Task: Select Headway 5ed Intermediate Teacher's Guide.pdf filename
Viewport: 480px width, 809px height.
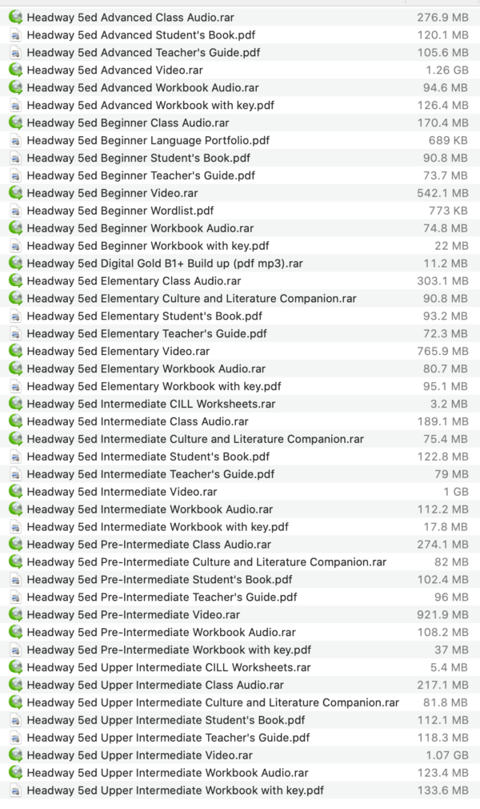Action: point(150,474)
